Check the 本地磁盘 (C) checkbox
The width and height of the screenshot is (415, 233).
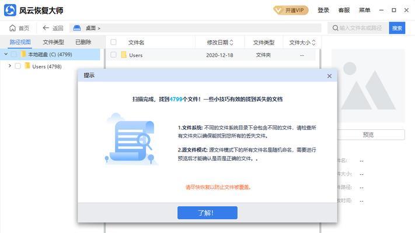14,54
